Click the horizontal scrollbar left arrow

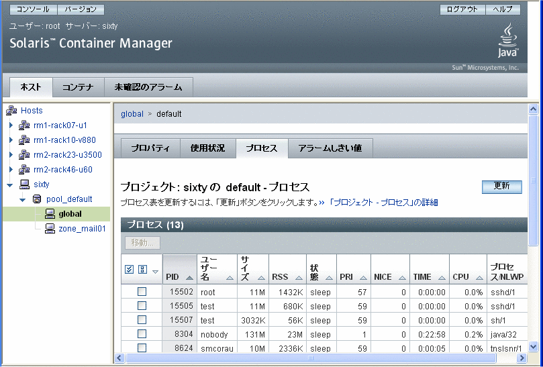tap(119, 358)
